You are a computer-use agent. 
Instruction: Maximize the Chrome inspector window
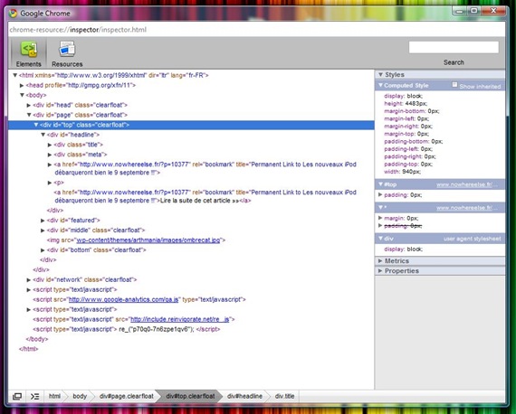click(473, 11)
